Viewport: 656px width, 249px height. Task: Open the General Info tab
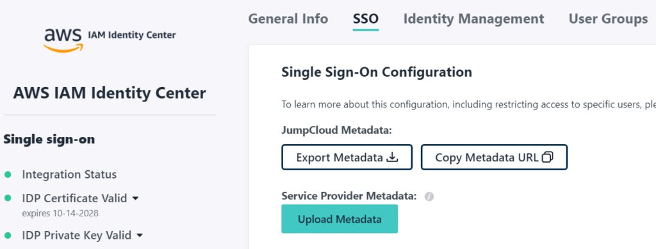pyautogui.click(x=288, y=19)
